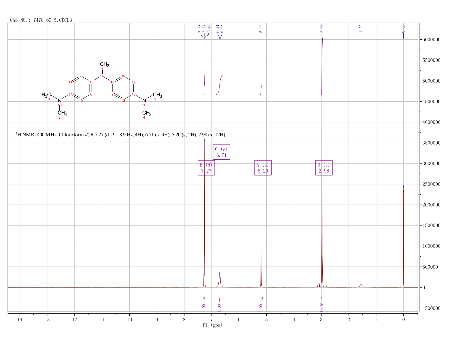The width and height of the screenshot is (455, 351).
Task: Click the singlet peak at 5.20 ppm
Action: pyautogui.click(x=261, y=270)
